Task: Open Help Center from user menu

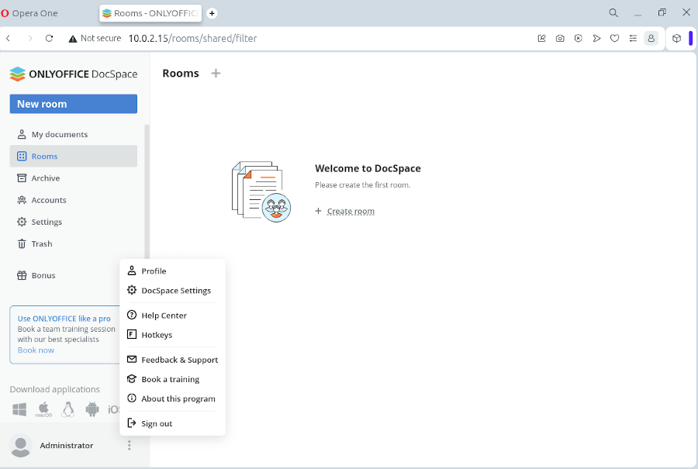Action: 172,316
